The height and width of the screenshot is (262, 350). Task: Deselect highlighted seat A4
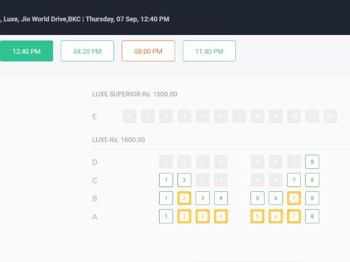coord(221,216)
